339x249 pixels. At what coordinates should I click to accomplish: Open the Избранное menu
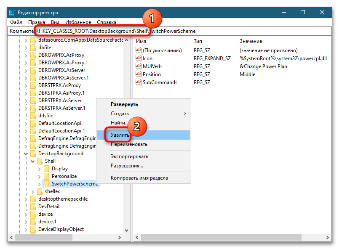click(78, 22)
